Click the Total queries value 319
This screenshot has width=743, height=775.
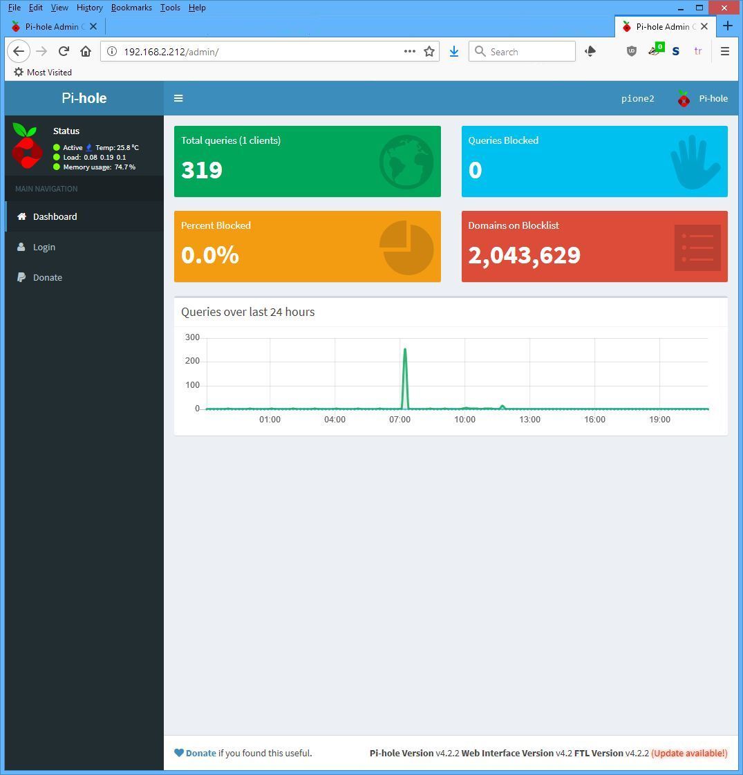point(202,170)
